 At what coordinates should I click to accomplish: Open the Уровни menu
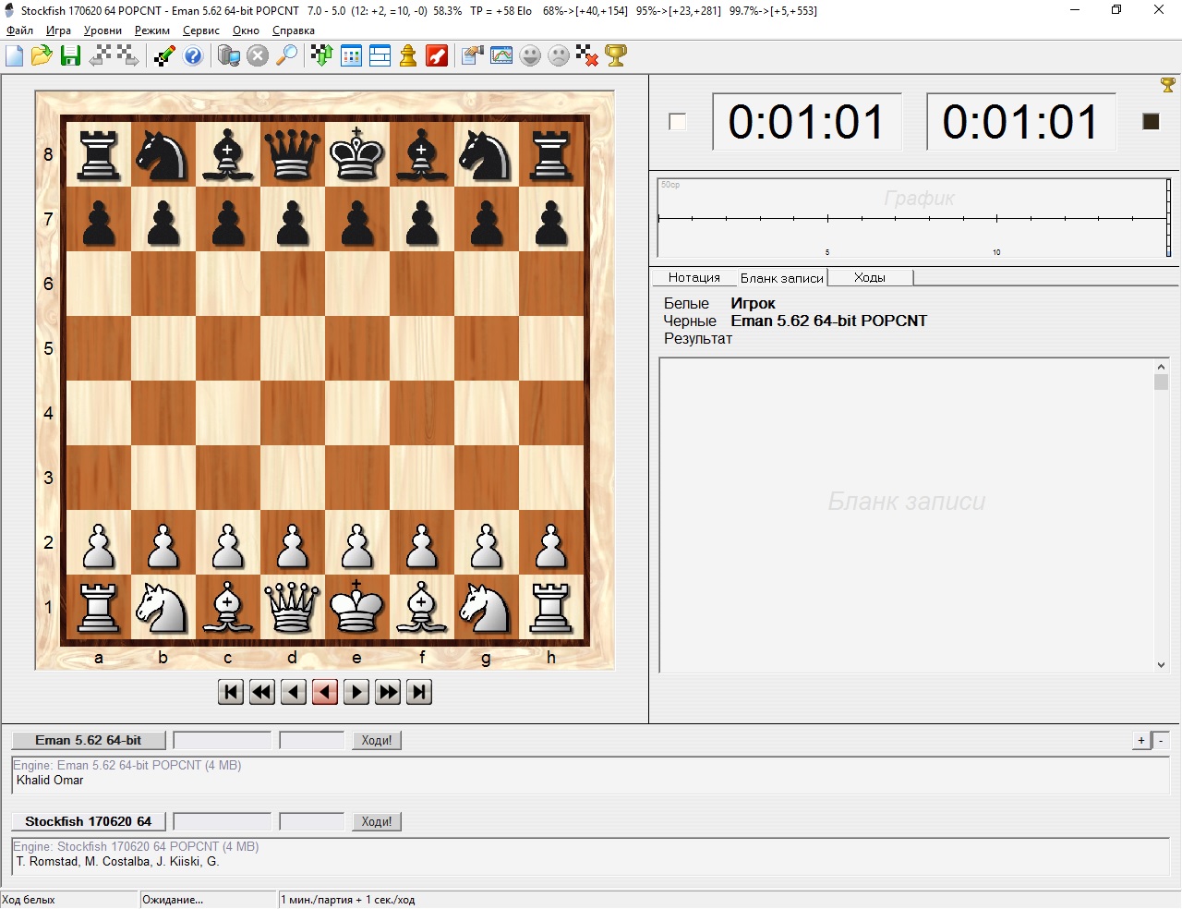pyautogui.click(x=103, y=30)
